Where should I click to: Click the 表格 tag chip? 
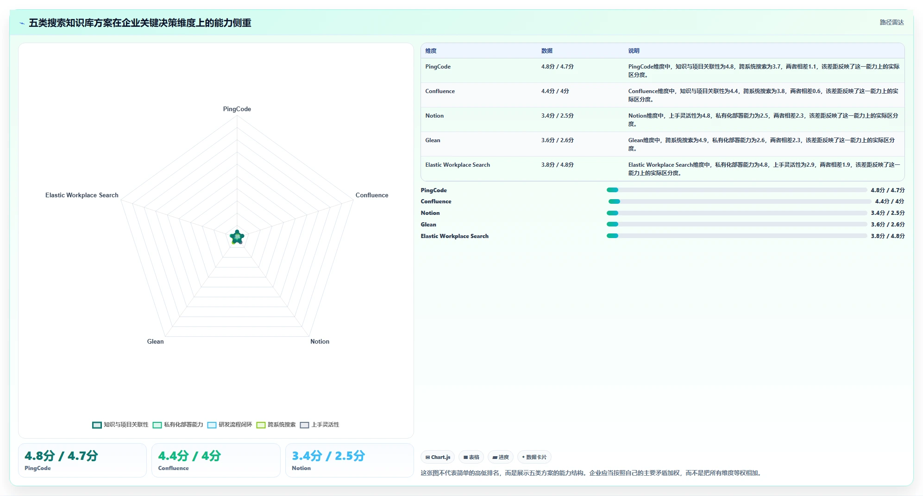point(471,457)
